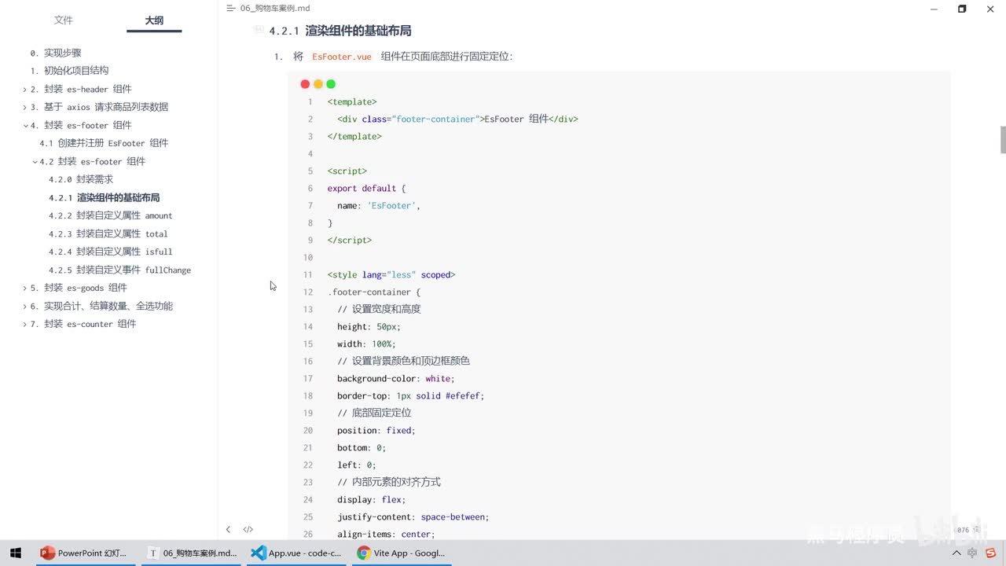The width and height of the screenshot is (1006, 566).
Task: Click the heading level marker beside 4.2.1
Action: 259,30
